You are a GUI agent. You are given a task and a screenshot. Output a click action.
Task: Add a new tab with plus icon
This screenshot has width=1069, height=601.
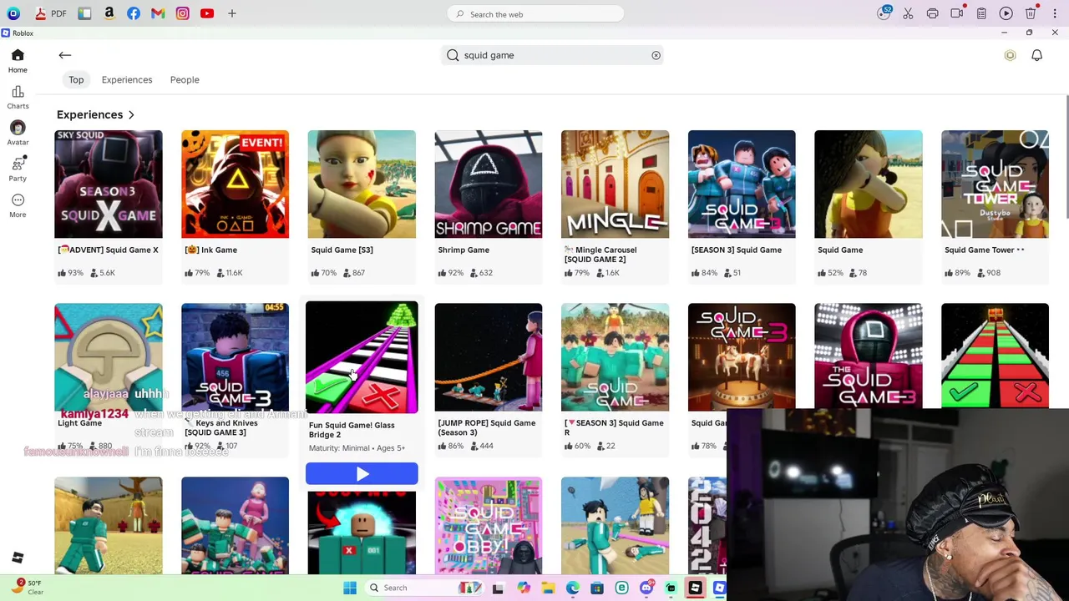coord(232,13)
